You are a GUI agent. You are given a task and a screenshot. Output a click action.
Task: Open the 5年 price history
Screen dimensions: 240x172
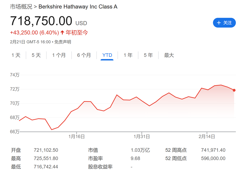pyautogui.click(x=148, y=55)
